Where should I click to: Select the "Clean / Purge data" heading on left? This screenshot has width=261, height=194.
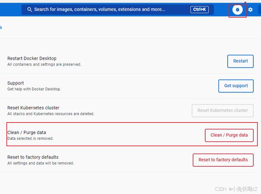pyautogui.click(x=27, y=133)
